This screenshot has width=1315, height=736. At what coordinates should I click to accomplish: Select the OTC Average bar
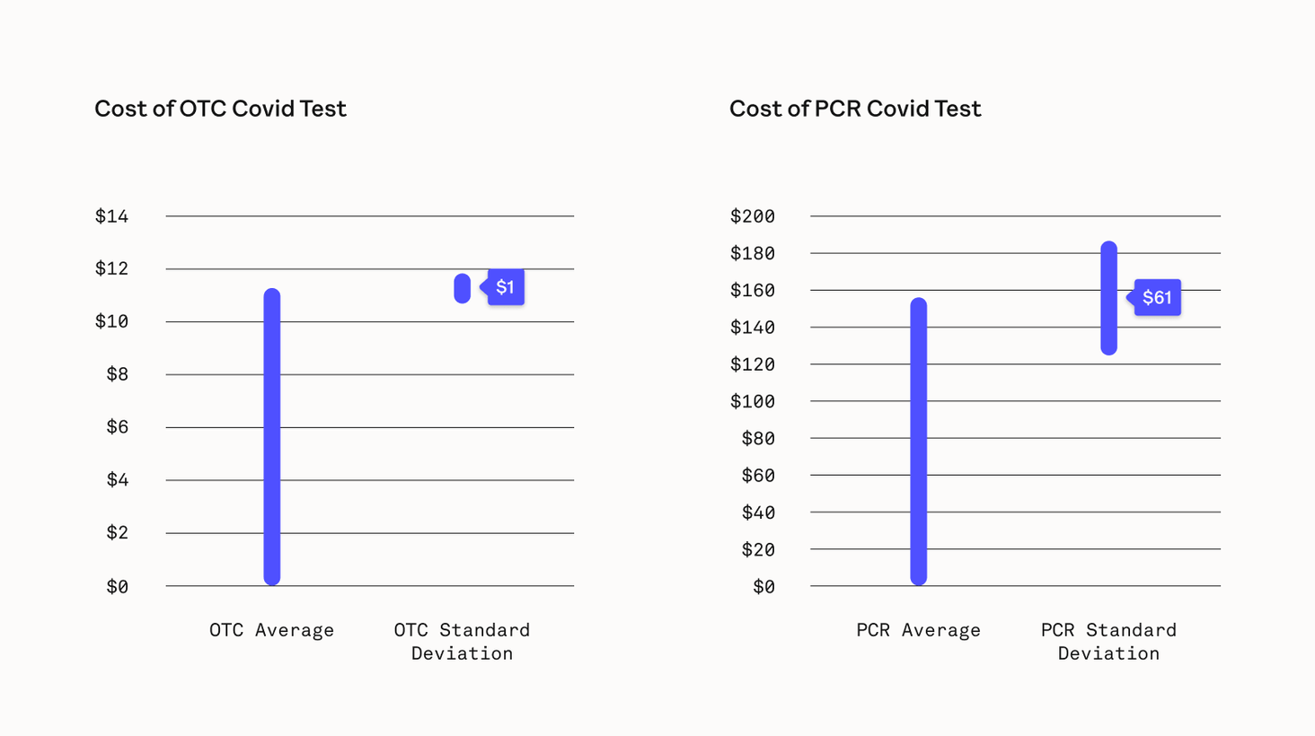[x=272, y=436]
